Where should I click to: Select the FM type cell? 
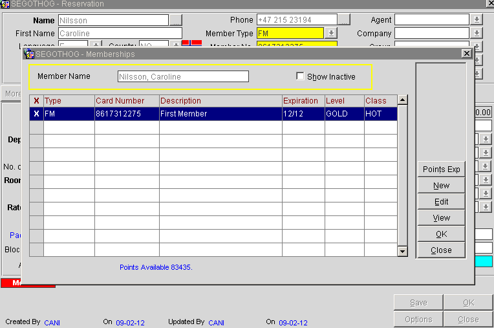point(69,114)
